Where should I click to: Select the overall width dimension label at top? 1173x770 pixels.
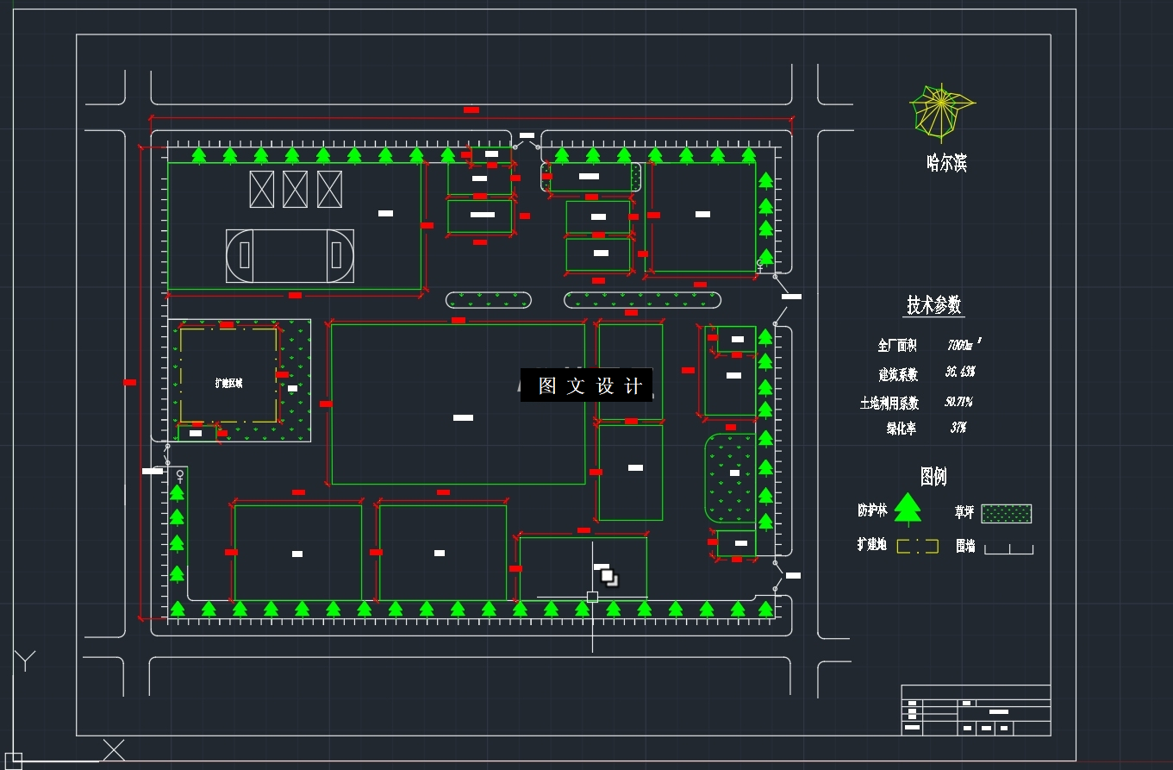coord(471,110)
